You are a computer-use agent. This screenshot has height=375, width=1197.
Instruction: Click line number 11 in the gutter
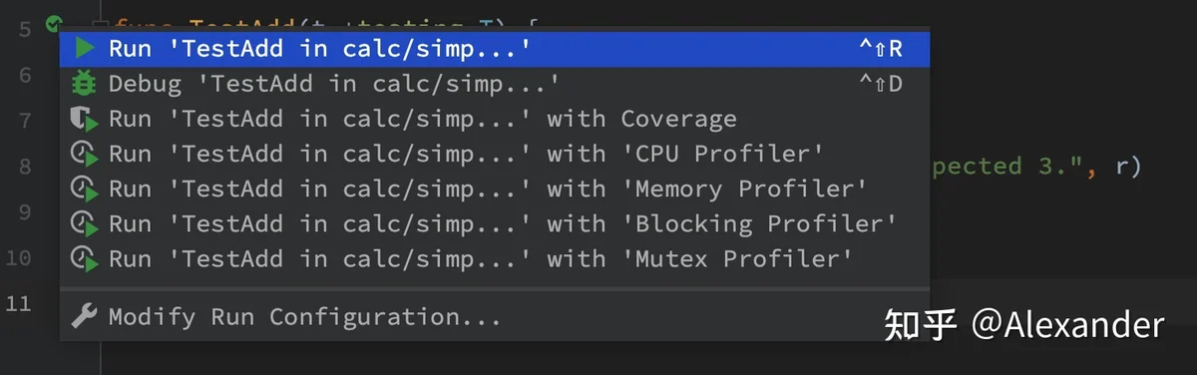(18, 303)
